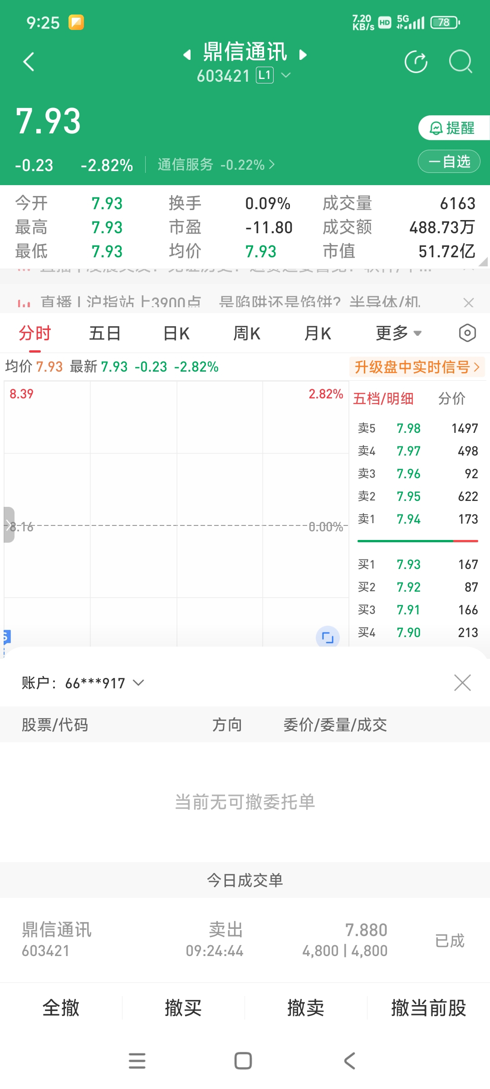Open stock search magnifier
The image size is (490, 1089).
pos(461,62)
